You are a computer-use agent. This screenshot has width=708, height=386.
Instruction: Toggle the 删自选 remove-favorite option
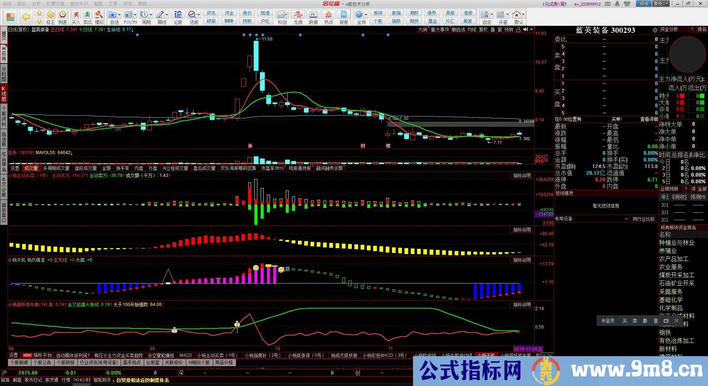[x=458, y=29]
